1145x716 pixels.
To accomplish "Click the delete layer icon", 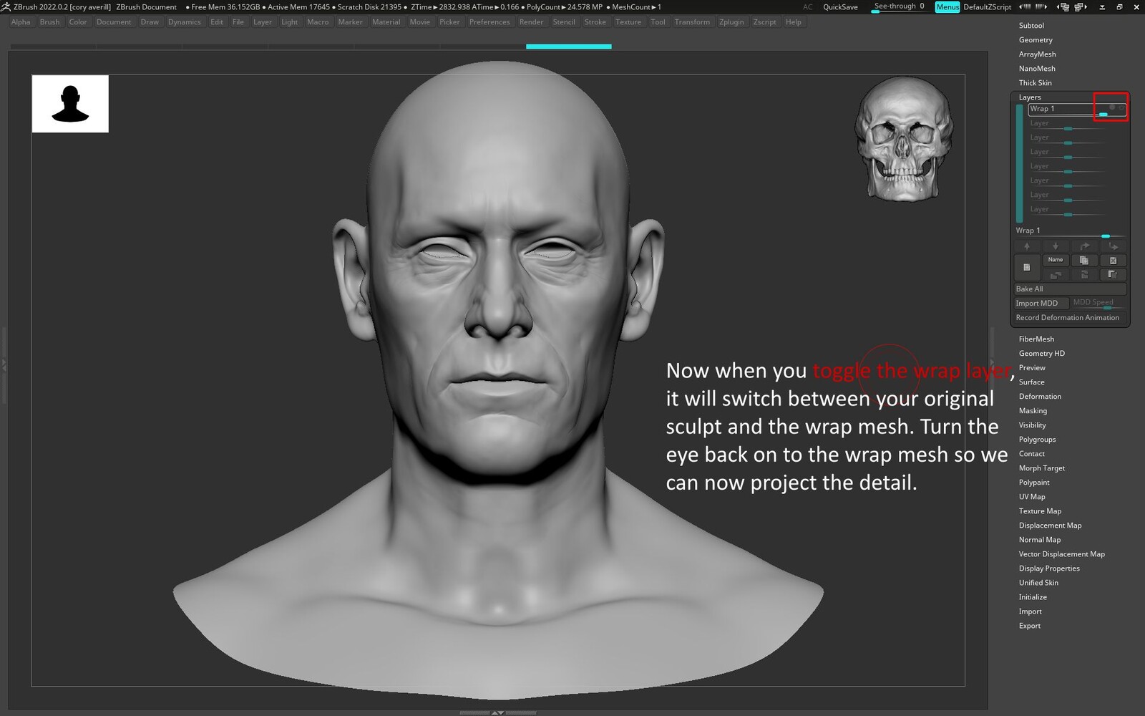I will tap(1113, 261).
